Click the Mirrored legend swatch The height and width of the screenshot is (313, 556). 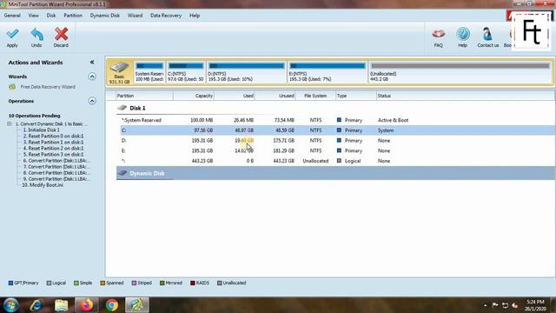pos(162,283)
